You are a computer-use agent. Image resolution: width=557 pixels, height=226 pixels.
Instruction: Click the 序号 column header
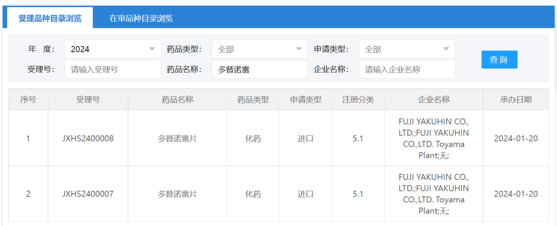[x=28, y=100]
